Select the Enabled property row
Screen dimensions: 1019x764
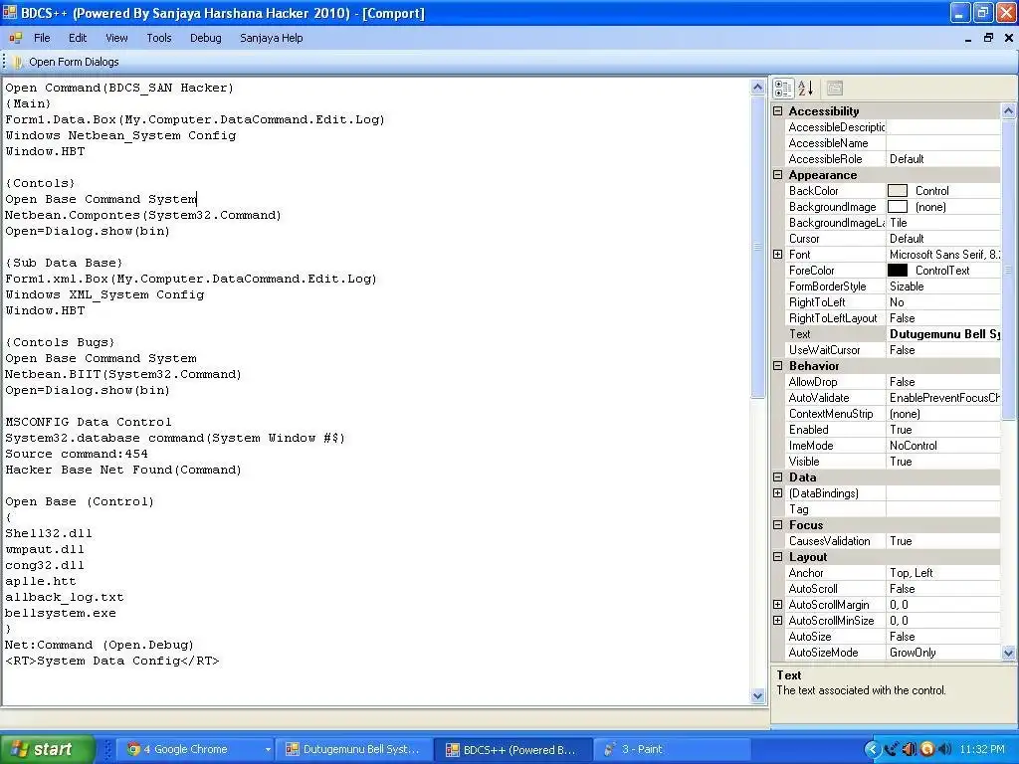[893, 430]
